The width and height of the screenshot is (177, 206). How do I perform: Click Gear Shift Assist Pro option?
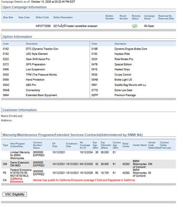(x=38, y=59)
